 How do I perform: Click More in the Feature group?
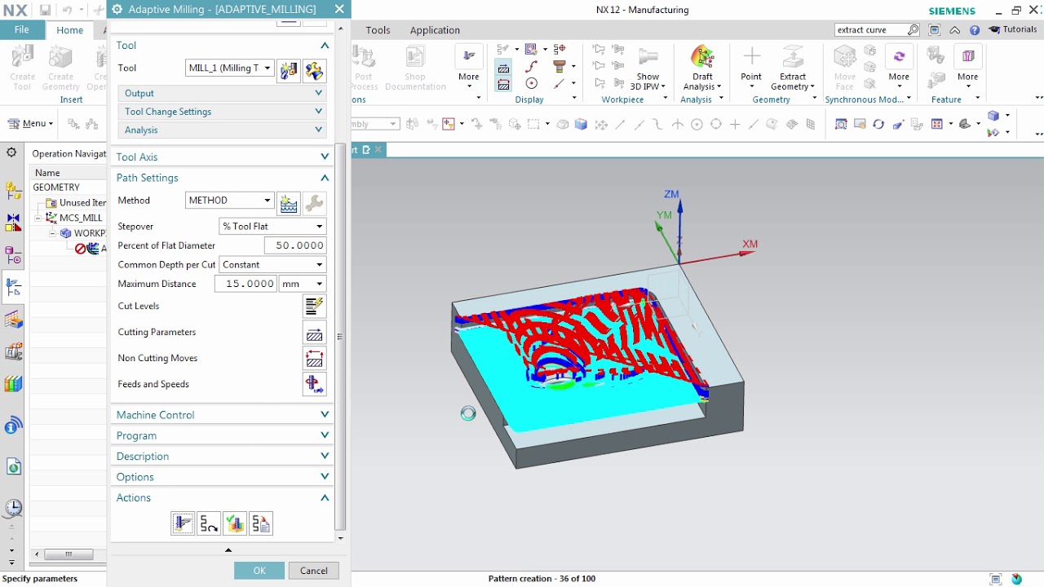(967, 65)
